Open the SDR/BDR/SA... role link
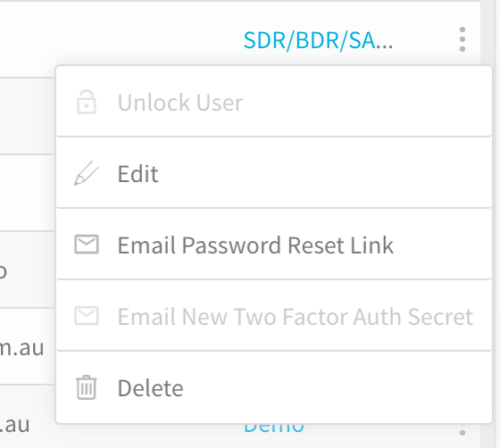The width and height of the screenshot is (500, 448). 318,40
